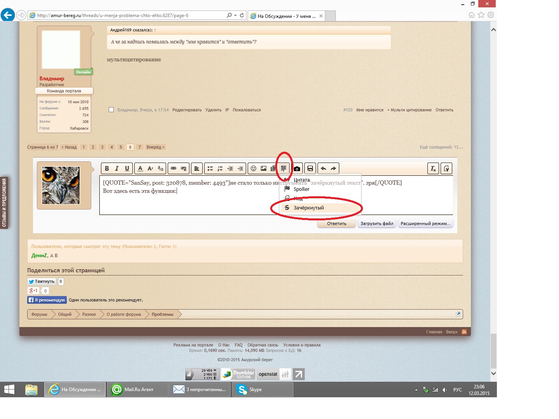Open the font size dropdown
559x419 pixels.
[150, 168]
